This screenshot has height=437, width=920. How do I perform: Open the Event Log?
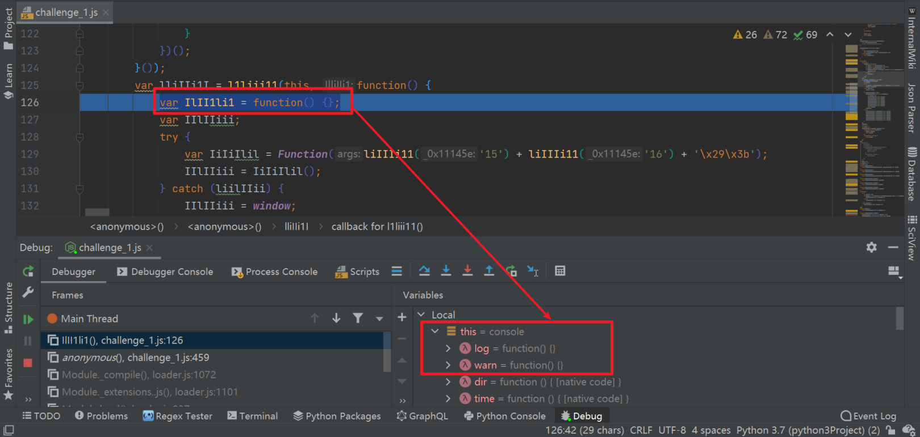[x=868, y=415]
